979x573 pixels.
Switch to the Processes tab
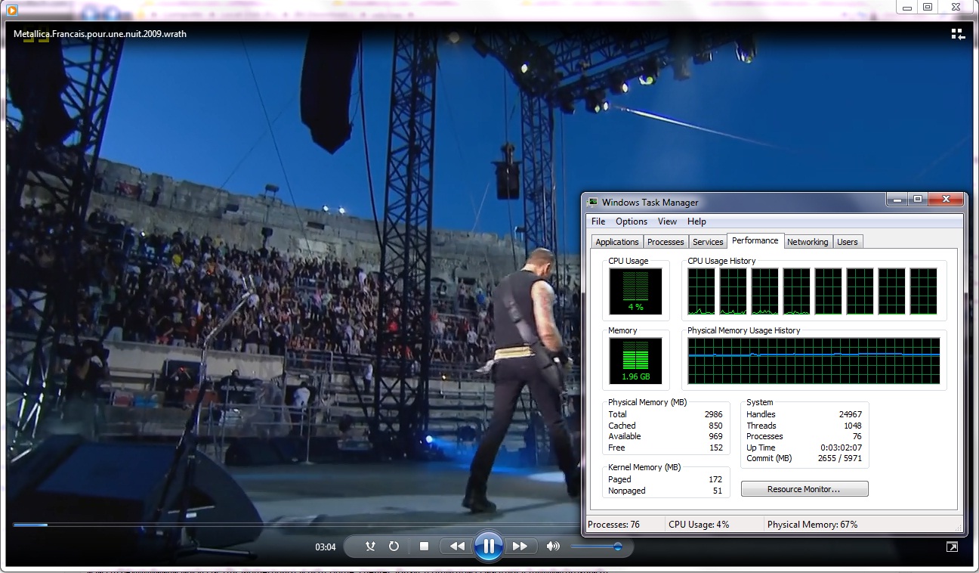666,242
